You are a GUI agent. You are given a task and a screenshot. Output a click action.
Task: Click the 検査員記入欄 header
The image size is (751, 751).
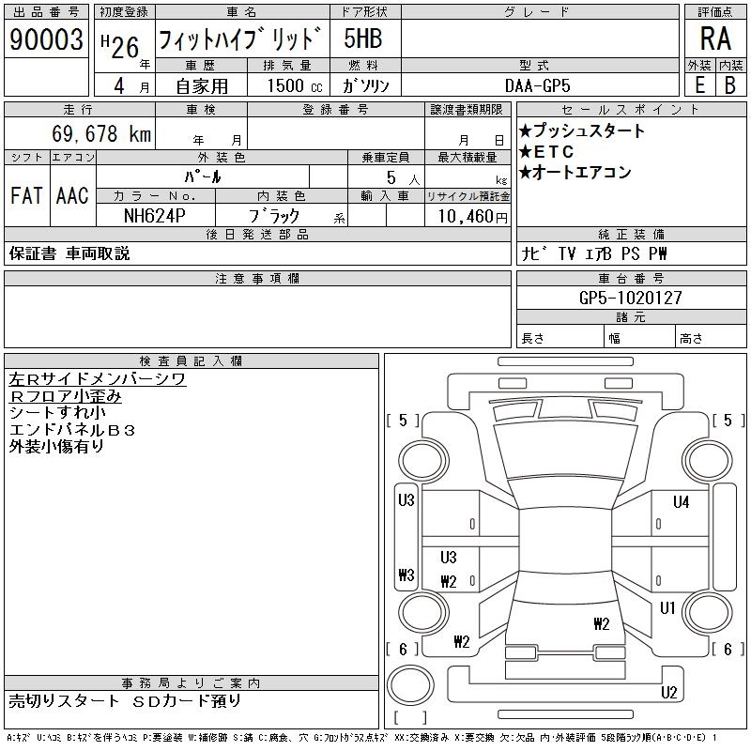coord(192,360)
